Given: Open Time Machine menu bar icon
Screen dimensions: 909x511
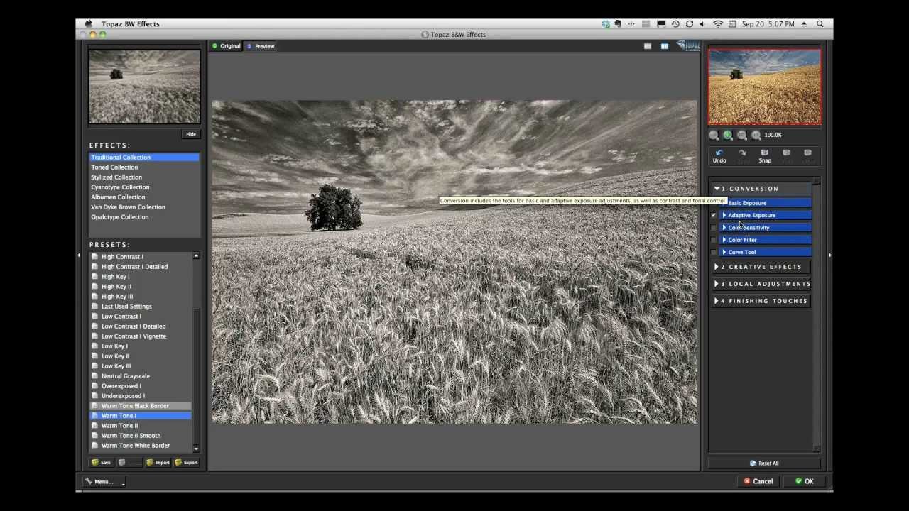Looking at the screenshot, I should 675,24.
